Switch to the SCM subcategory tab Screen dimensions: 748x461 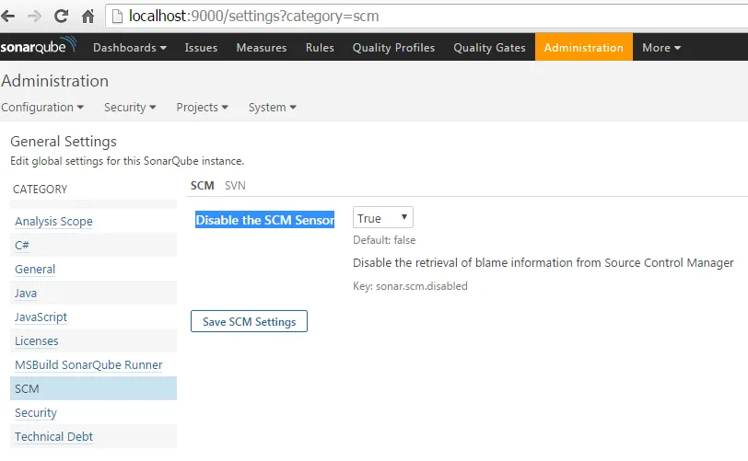[203, 186]
